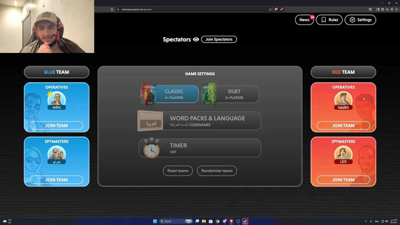Open the News panel
Screen dimensions: 400x225
(304, 20)
